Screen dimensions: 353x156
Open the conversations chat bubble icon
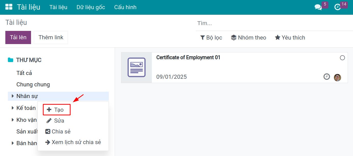(318, 7)
